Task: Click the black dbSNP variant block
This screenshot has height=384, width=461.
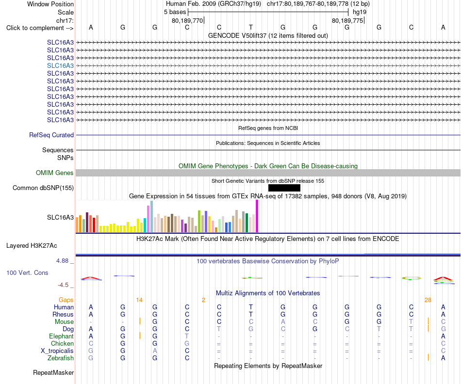Action: pos(284,188)
